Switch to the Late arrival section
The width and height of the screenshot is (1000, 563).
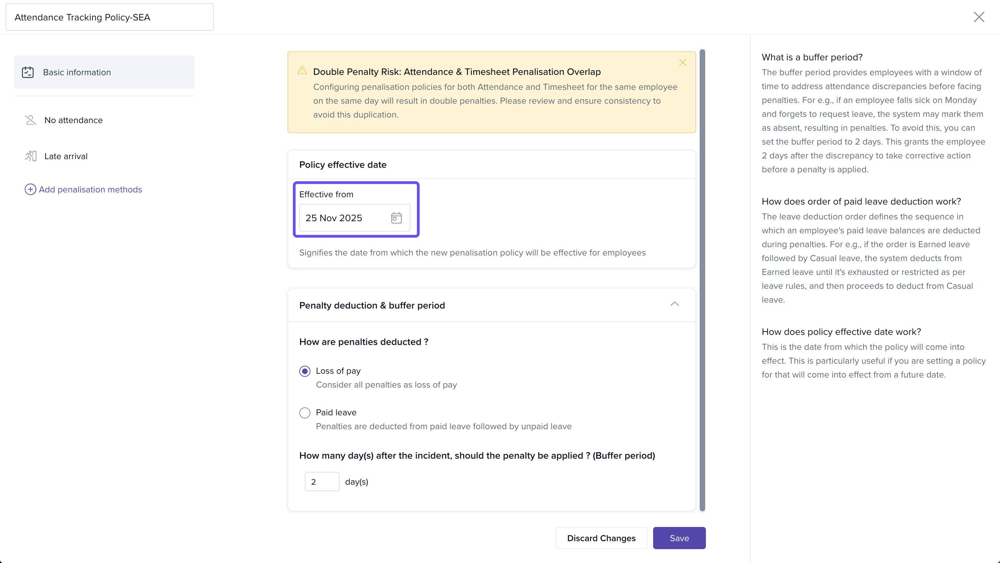coord(66,156)
